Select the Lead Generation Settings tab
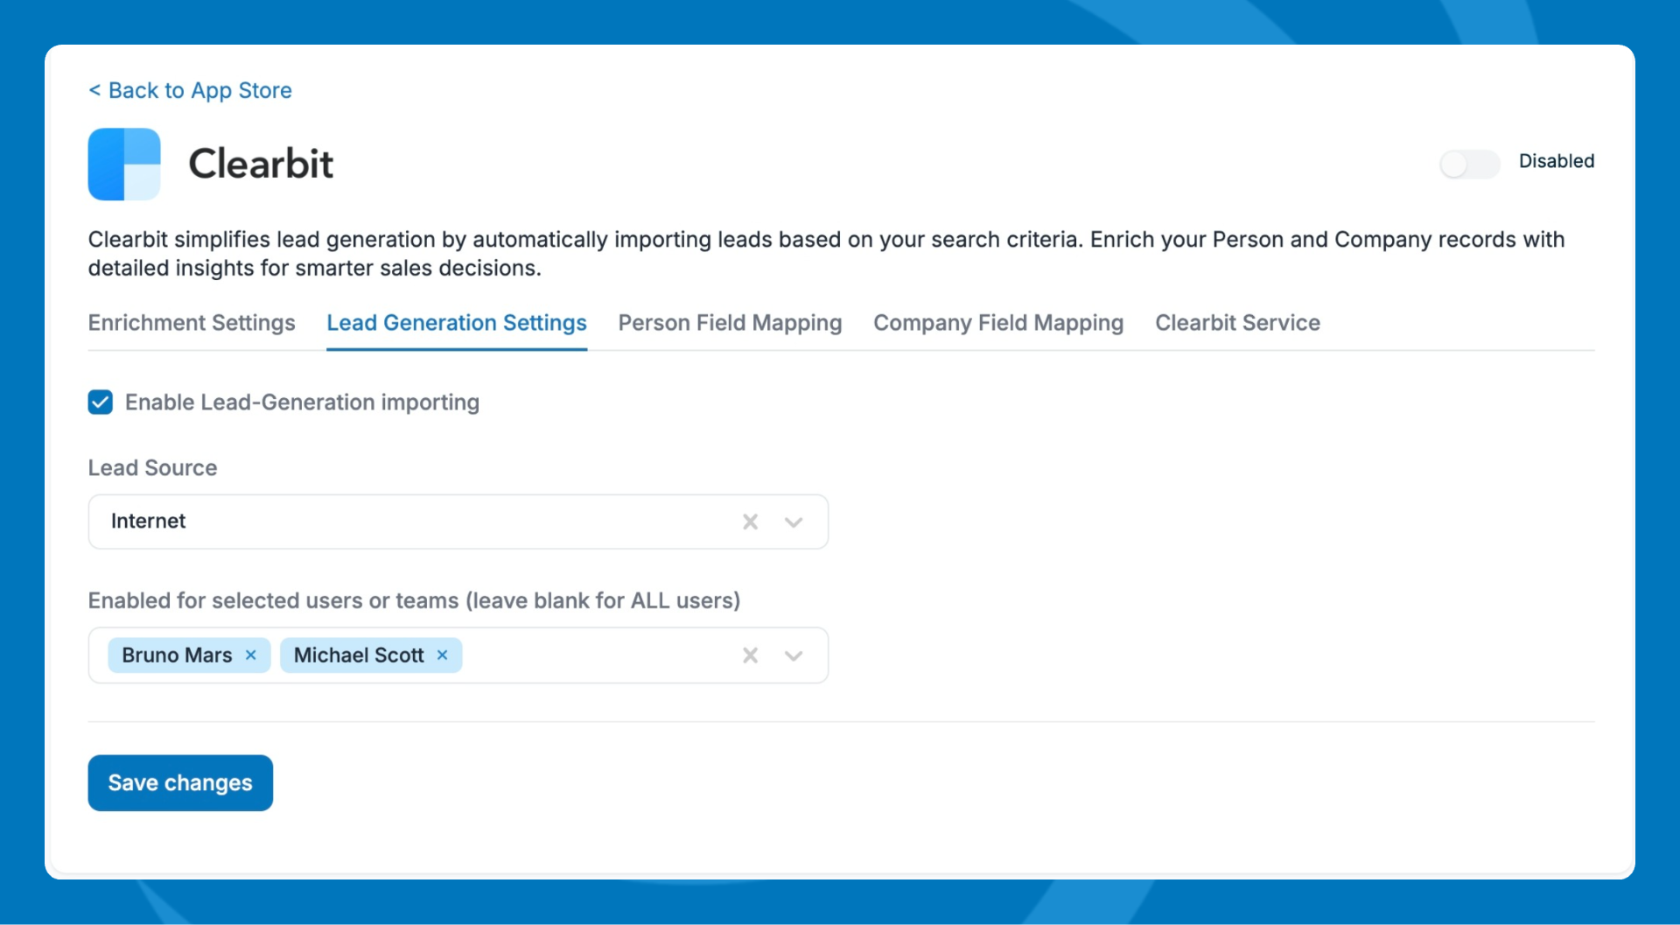 [x=456, y=323]
